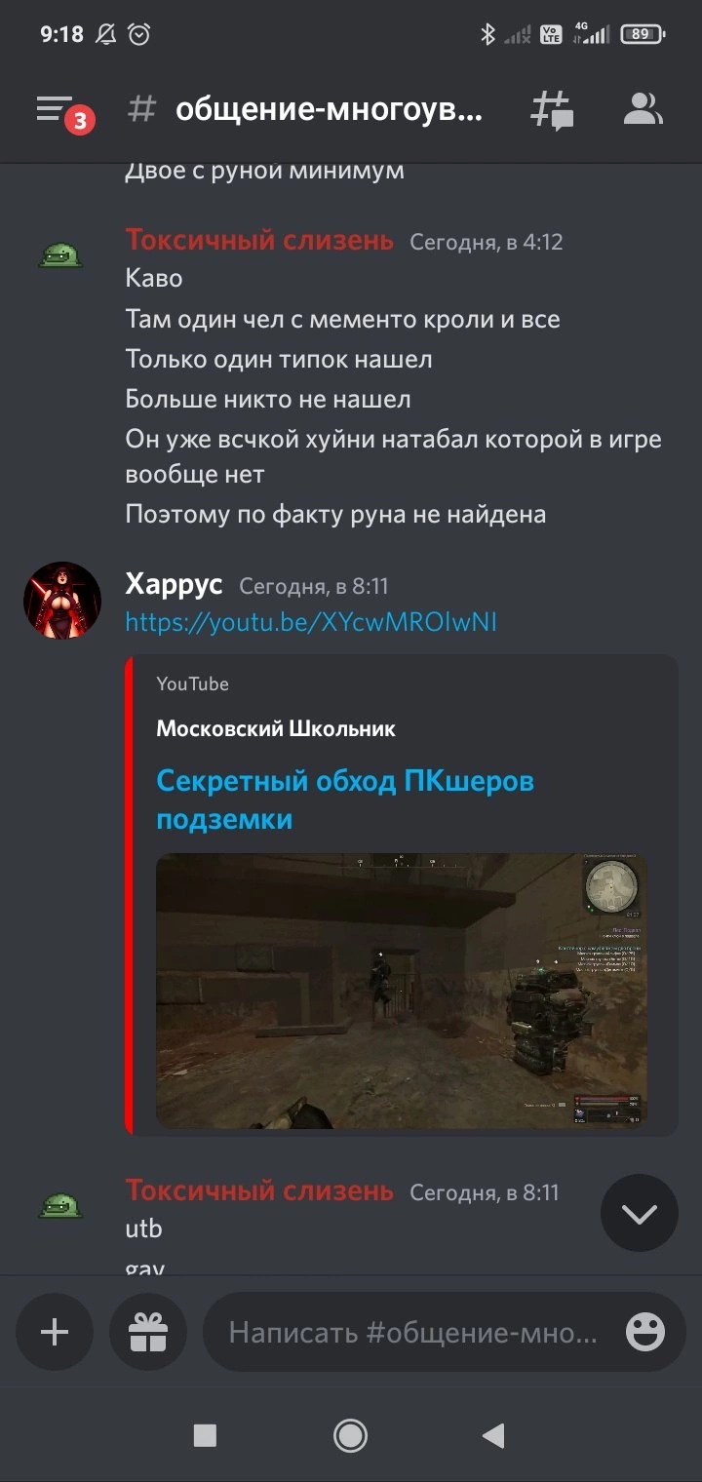Tap the green slime avatar at 8:11
This screenshot has width=702, height=1482.
60,1207
